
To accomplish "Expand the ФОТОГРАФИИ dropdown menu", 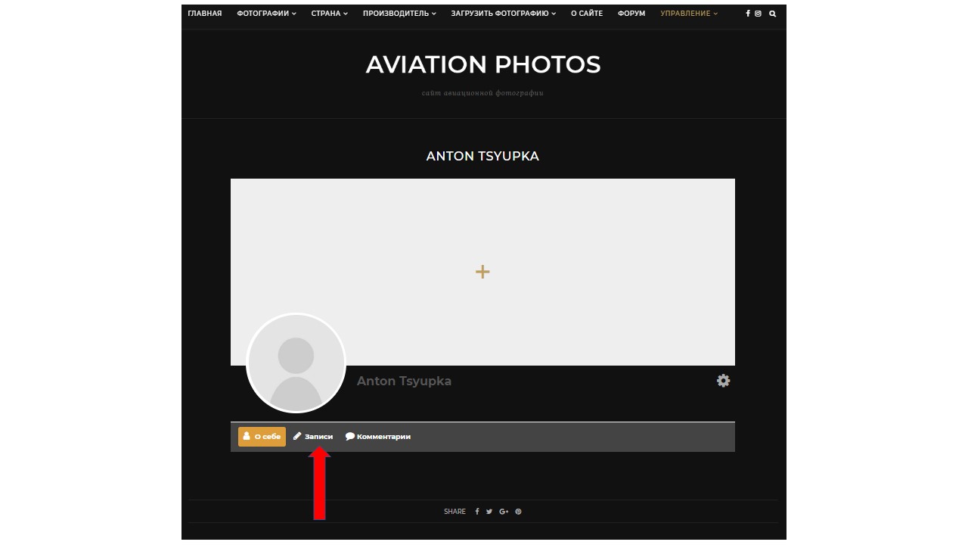I will click(266, 14).
